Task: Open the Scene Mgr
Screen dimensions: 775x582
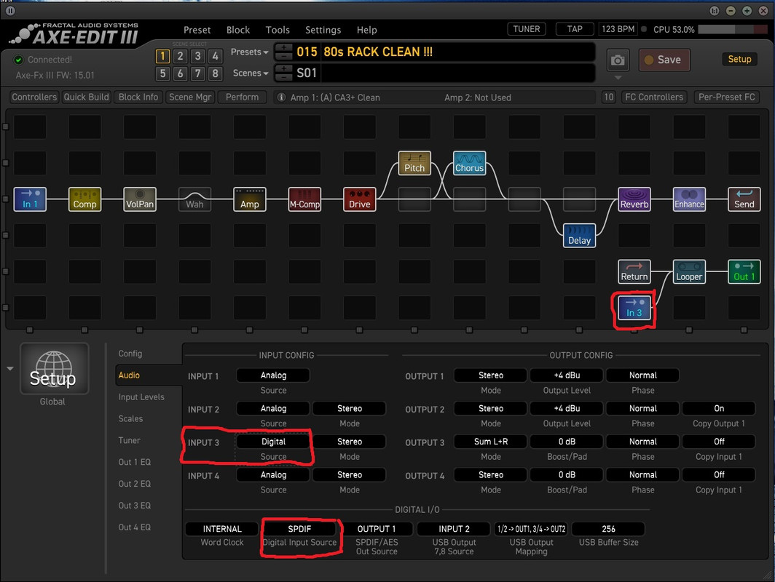Action: tap(190, 97)
